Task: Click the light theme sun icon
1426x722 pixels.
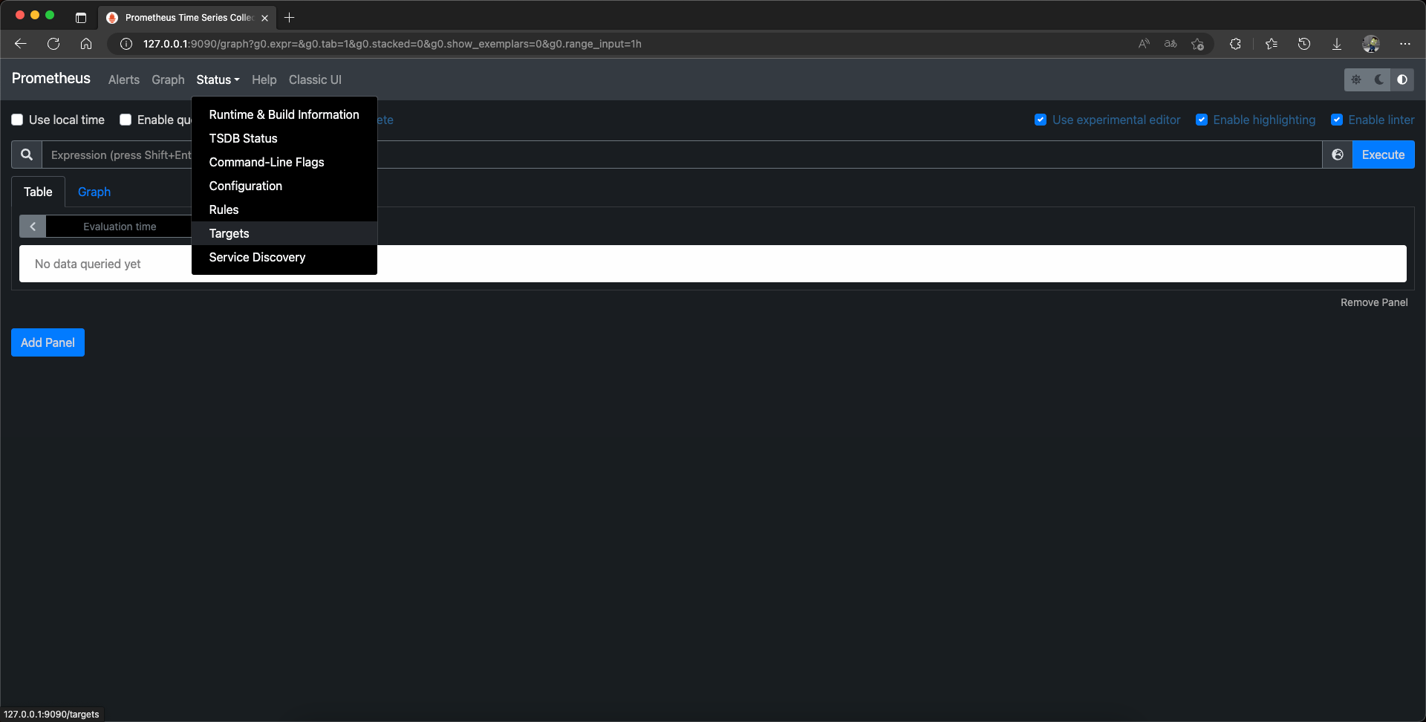Action: click(1356, 79)
